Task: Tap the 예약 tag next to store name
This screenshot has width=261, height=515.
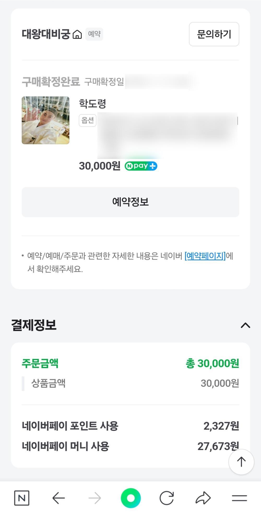Action: click(94, 34)
